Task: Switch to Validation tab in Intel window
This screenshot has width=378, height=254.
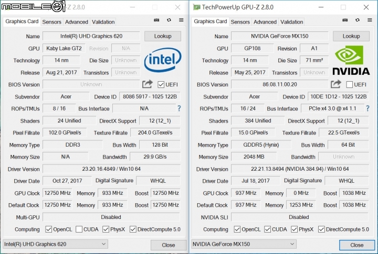Action: tap(103, 22)
